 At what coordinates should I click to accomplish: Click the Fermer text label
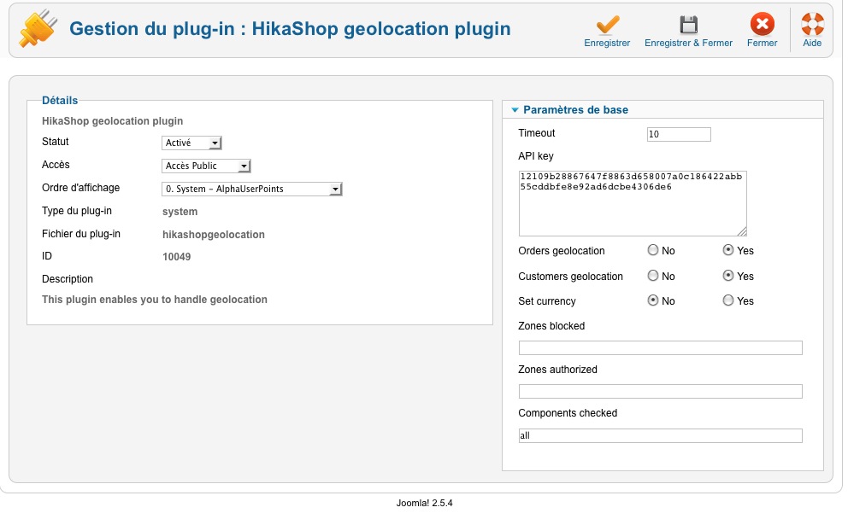[762, 43]
